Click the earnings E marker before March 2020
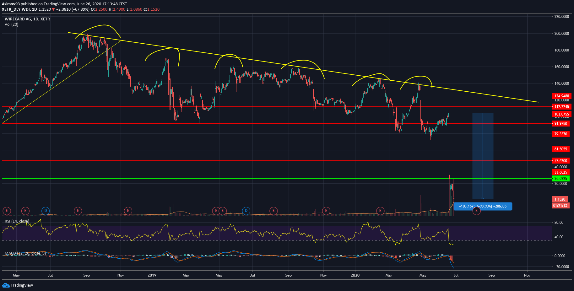The height and width of the screenshot is (291, 574). 380,211
